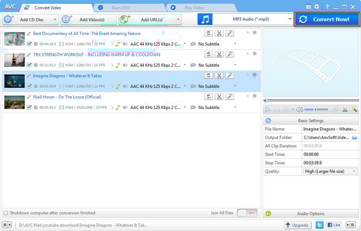Rename Best Documentary using its pencil icon
The height and width of the screenshot is (231, 361).
coord(29,33)
